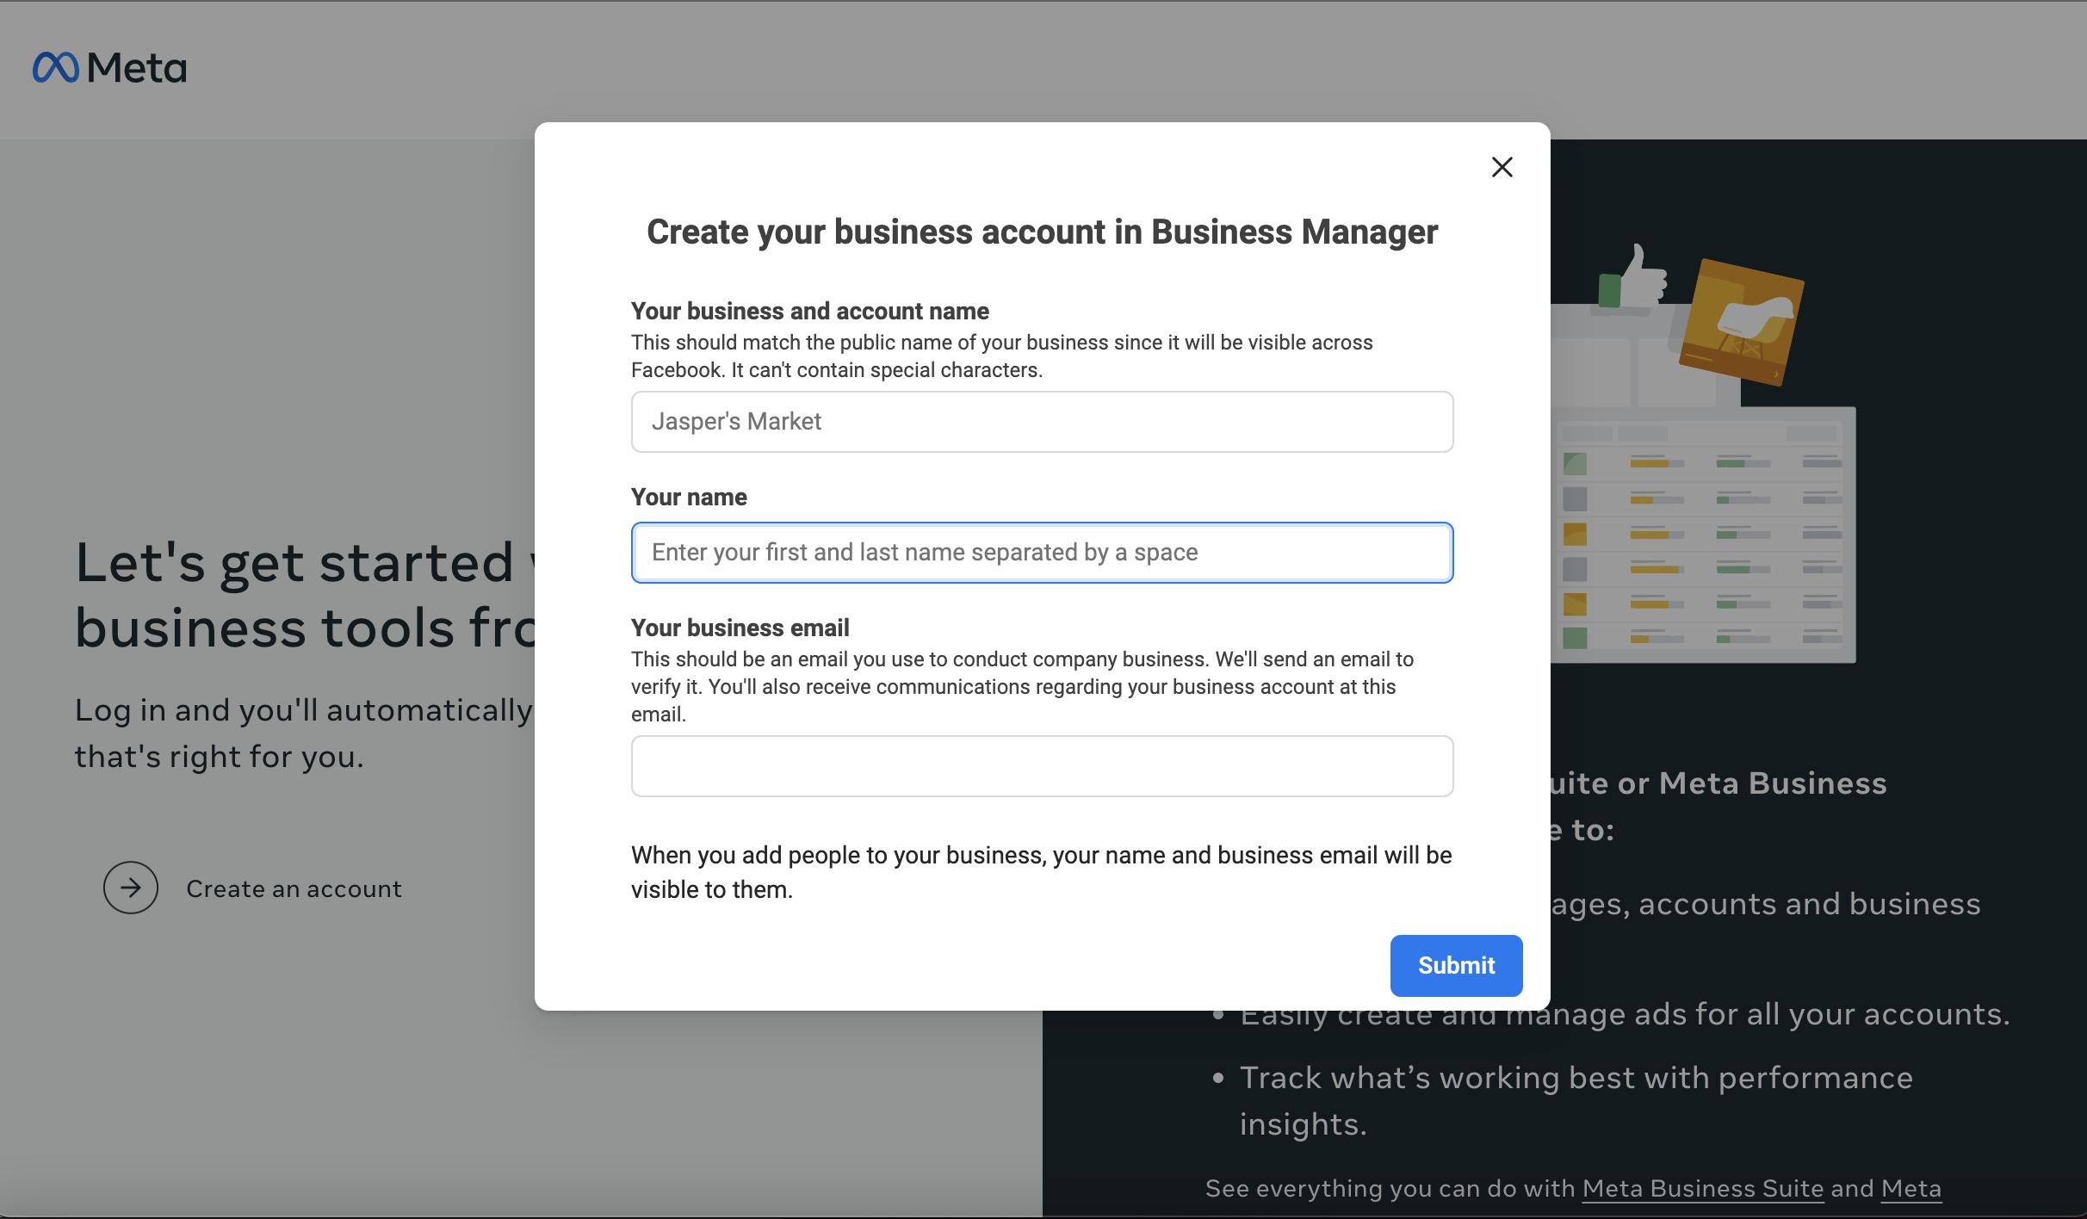The image size is (2087, 1219).
Task: Click the Track what's working best bullet
Action: point(1576,1078)
